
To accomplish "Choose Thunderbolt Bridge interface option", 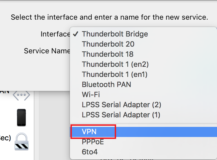I will click(x=143, y=34).
